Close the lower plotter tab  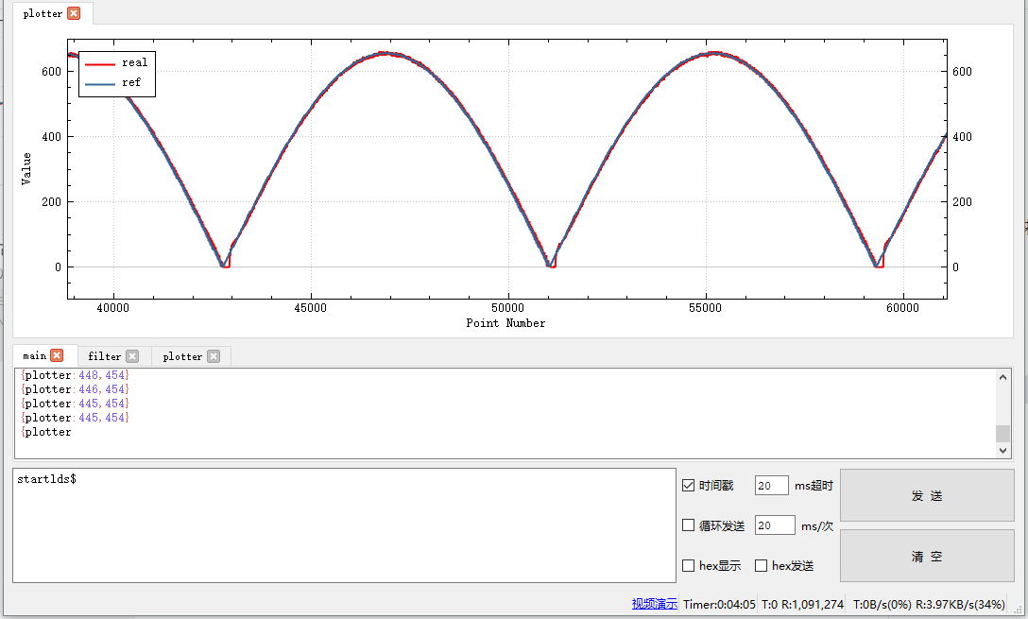pos(214,356)
